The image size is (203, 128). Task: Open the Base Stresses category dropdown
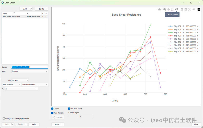click(x=11, y=85)
